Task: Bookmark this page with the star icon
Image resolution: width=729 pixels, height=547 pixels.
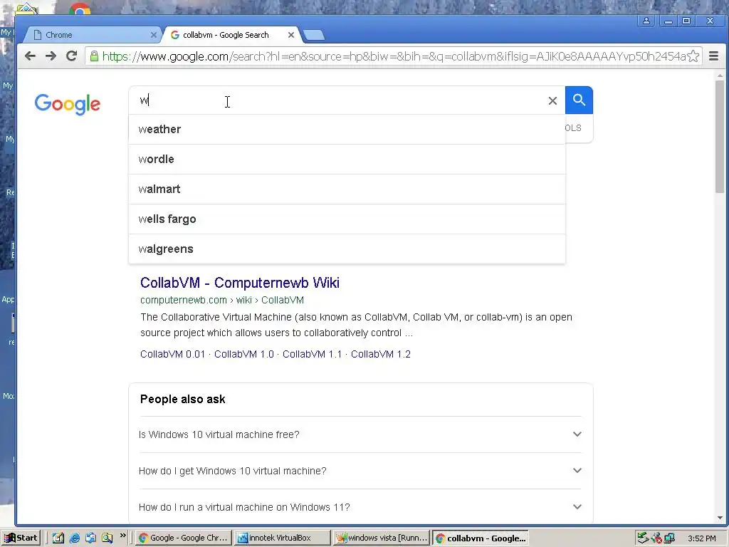Action: click(693, 56)
